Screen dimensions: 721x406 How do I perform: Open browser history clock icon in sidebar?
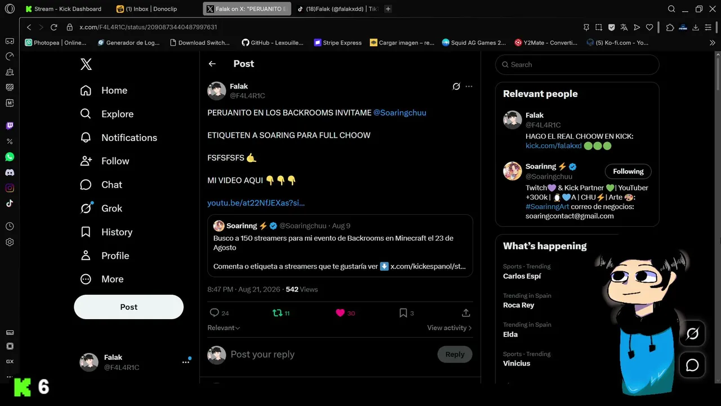[x=10, y=226]
